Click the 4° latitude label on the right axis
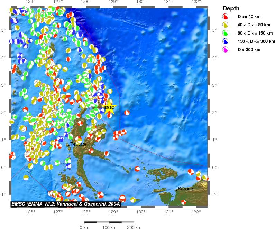This screenshot has width=275, height=229. [214, 57]
